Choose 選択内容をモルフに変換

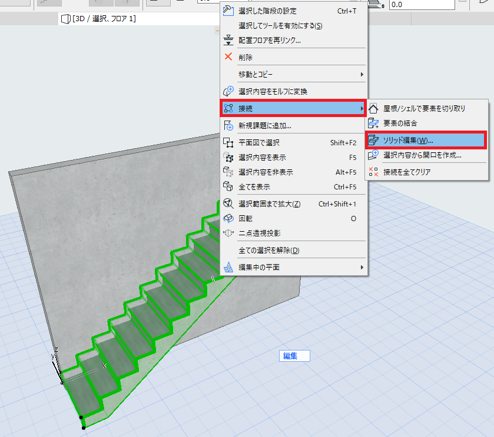point(294,92)
